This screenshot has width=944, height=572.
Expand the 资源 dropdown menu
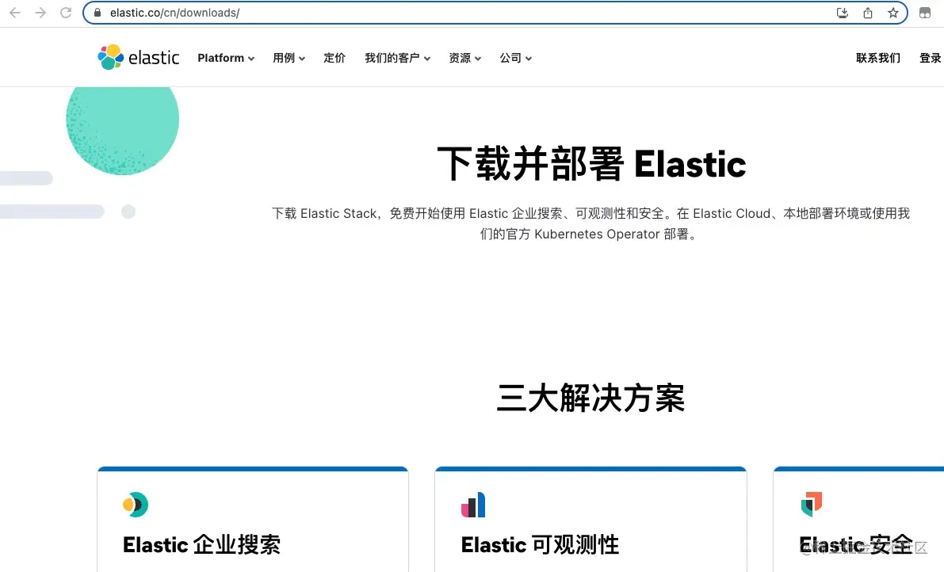click(464, 58)
